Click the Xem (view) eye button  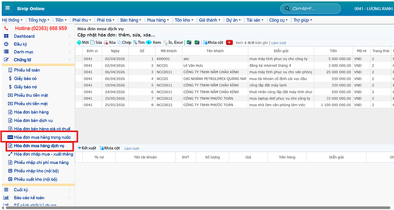tap(153, 43)
